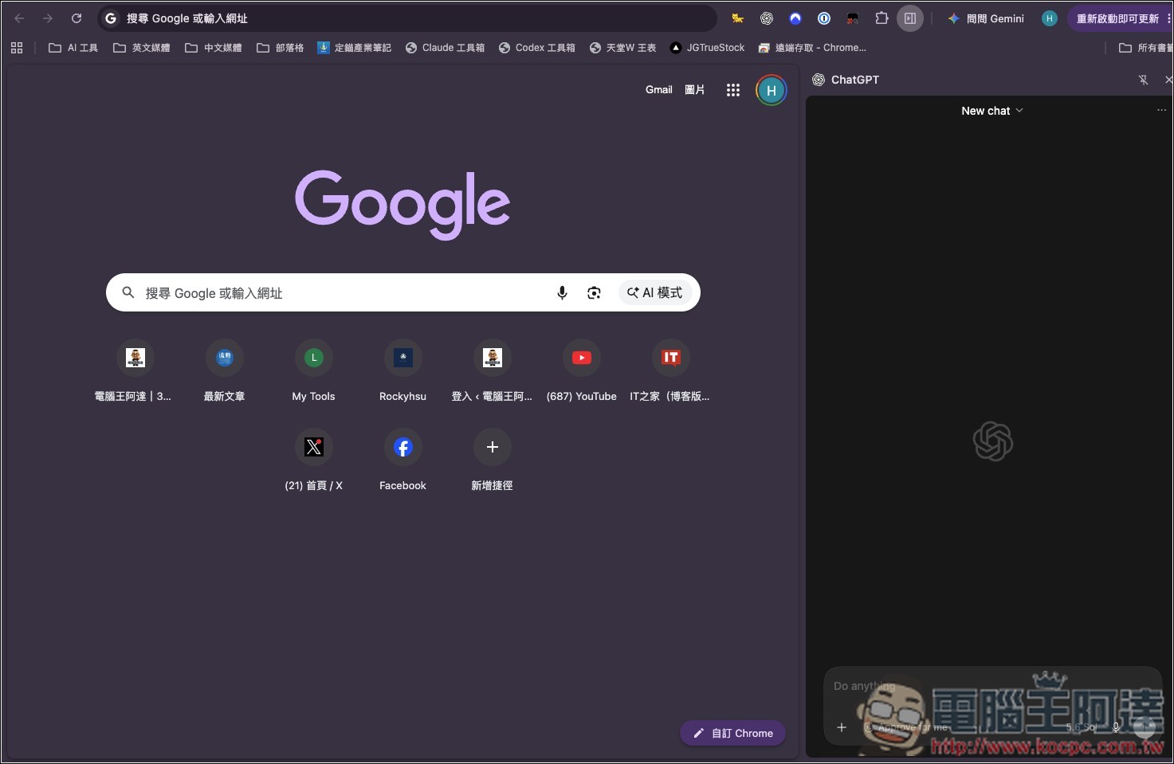
Task: Add a new shortcut (新增捷徑)
Action: click(x=493, y=460)
